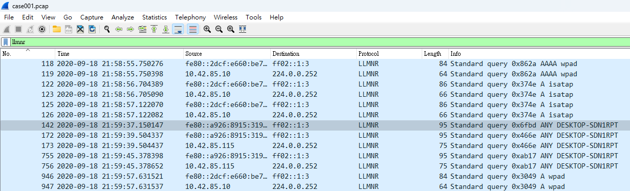
Task: Select packet number 126
Action: [x=315, y=115]
